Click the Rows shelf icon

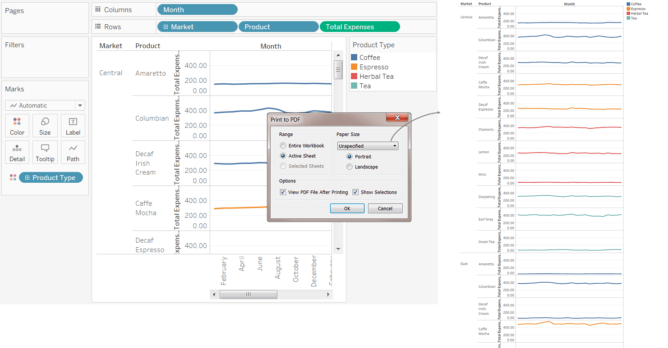(x=98, y=26)
